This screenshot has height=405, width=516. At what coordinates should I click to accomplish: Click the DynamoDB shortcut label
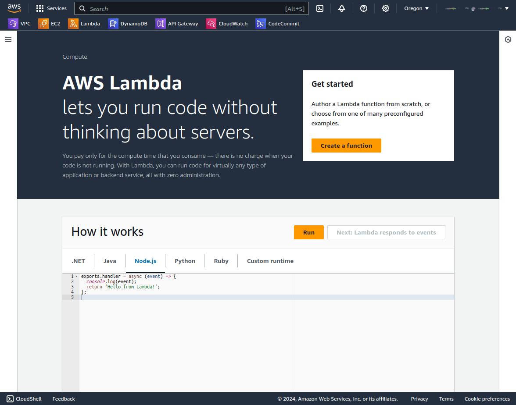(x=134, y=24)
